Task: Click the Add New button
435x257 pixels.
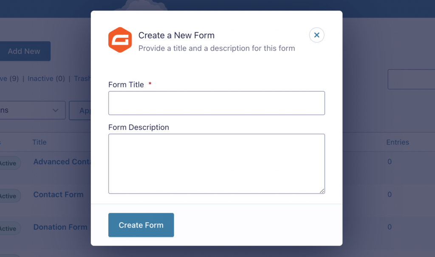Action: (25, 51)
